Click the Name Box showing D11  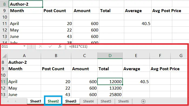point(13,47)
